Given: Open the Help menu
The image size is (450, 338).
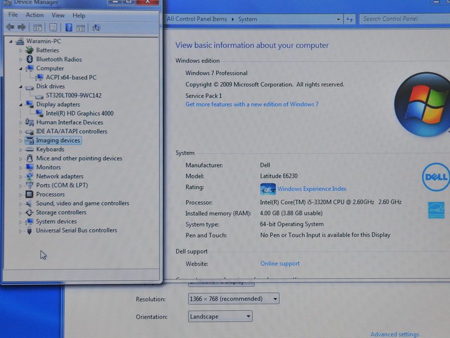Looking at the screenshot, I should pyautogui.click(x=79, y=16).
